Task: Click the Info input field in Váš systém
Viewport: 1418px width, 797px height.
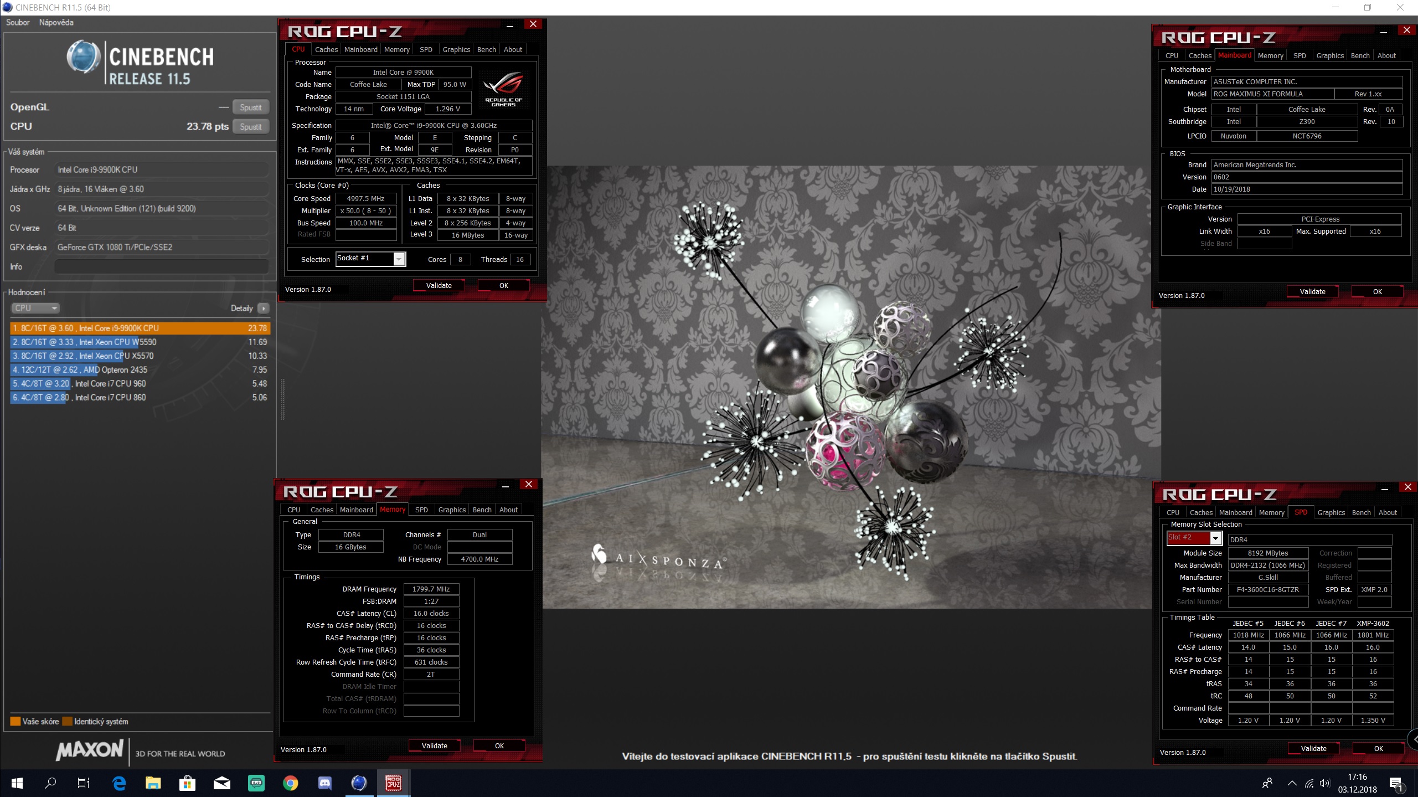Action: click(162, 266)
